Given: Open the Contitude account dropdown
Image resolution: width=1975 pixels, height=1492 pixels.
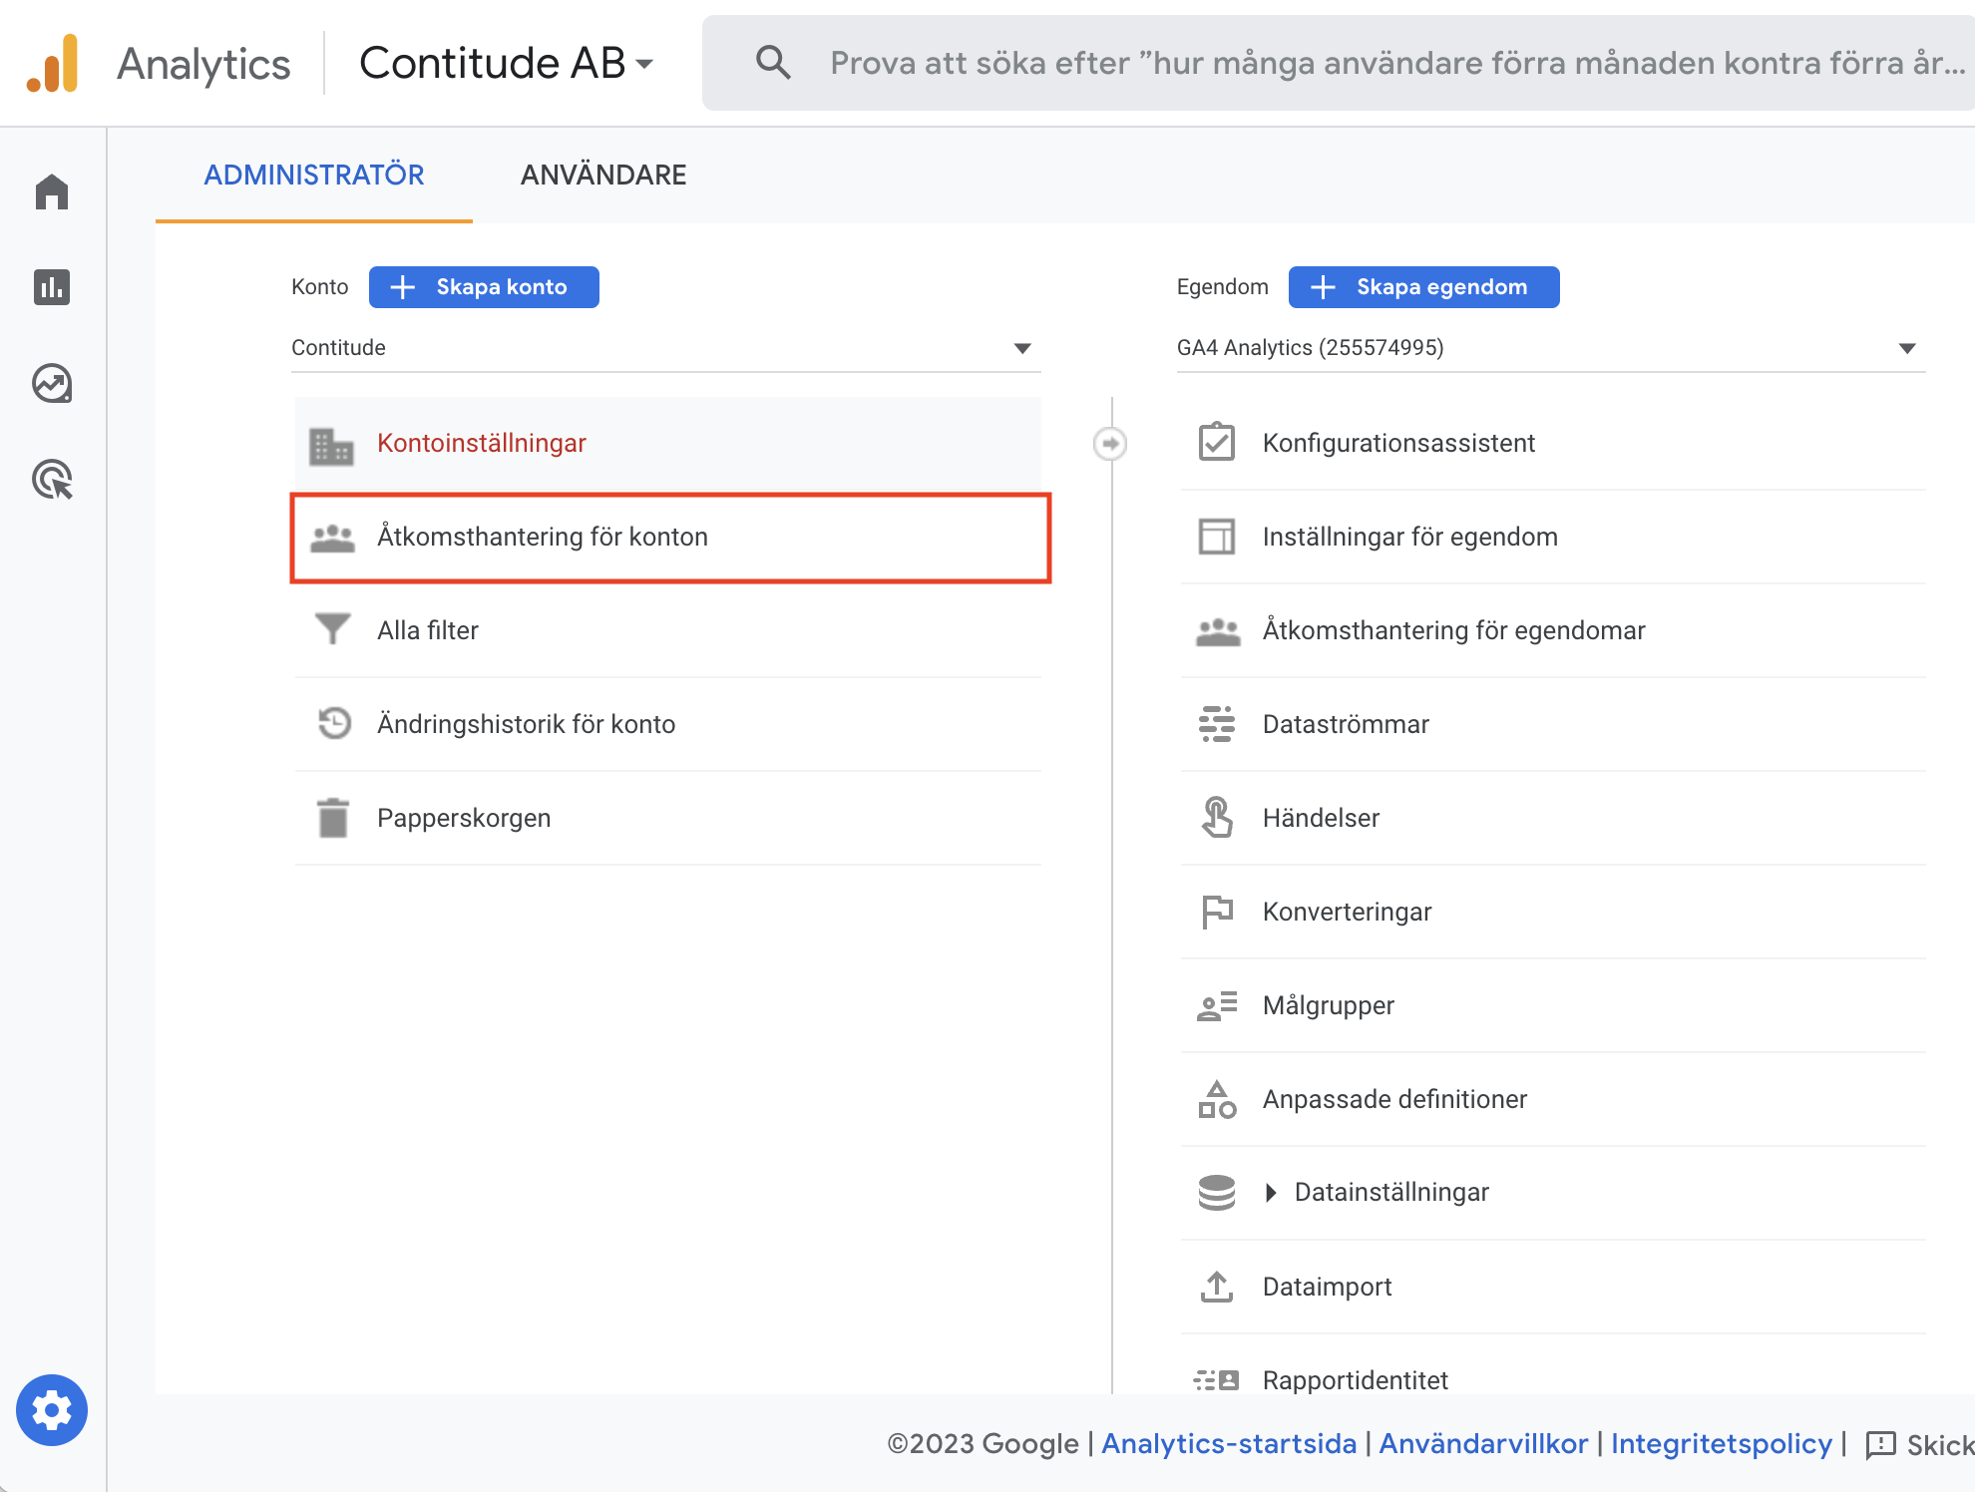Looking at the screenshot, I should (x=1021, y=348).
